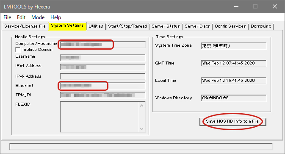The height and width of the screenshot is (154, 285).
Task: Click Save HOSTID Info to a File
Action: tap(232, 122)
